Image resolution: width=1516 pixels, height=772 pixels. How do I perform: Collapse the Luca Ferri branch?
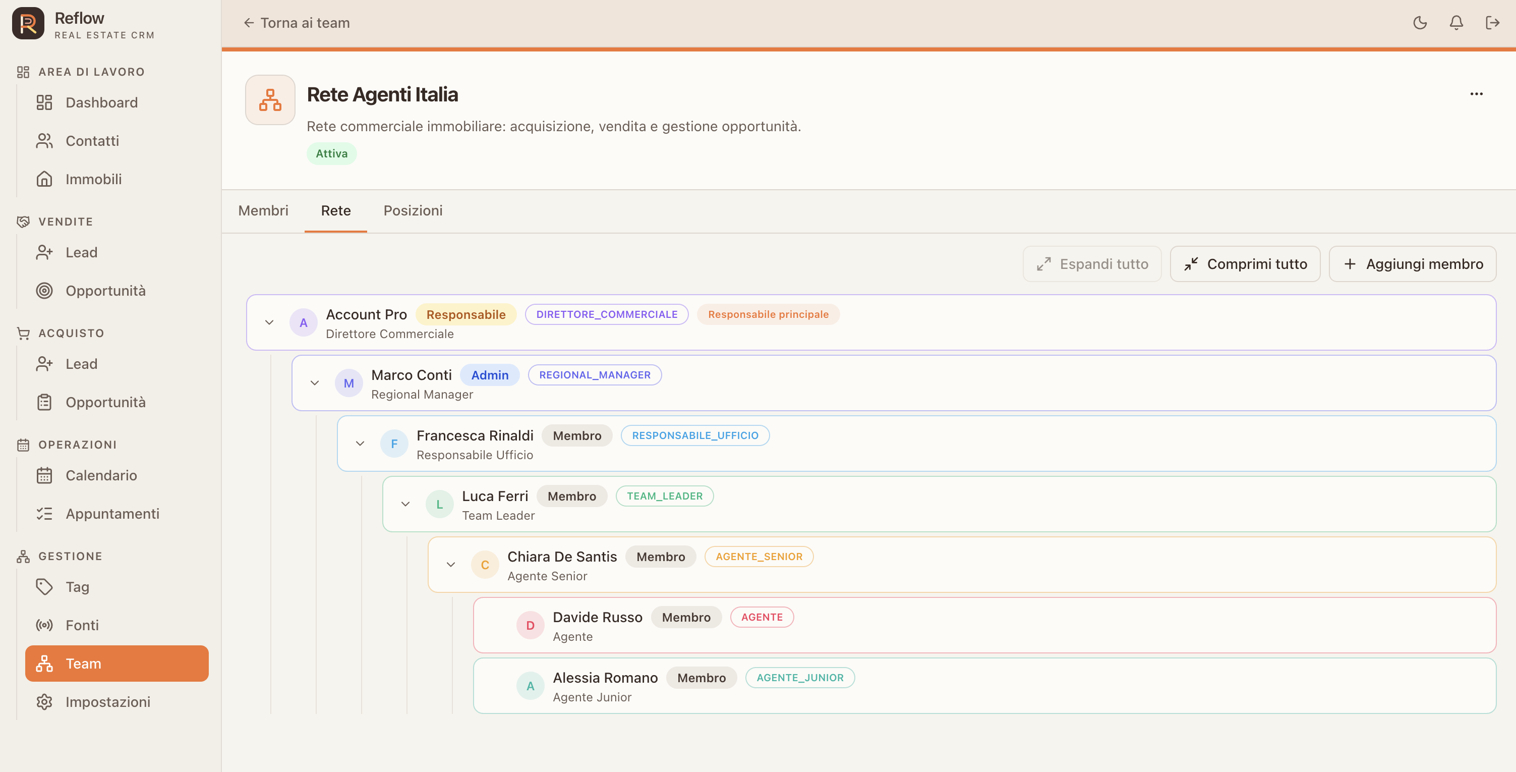405,504
